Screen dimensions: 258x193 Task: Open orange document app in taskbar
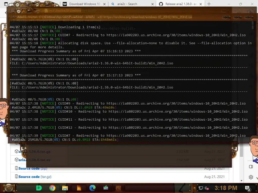coord(79,188)
